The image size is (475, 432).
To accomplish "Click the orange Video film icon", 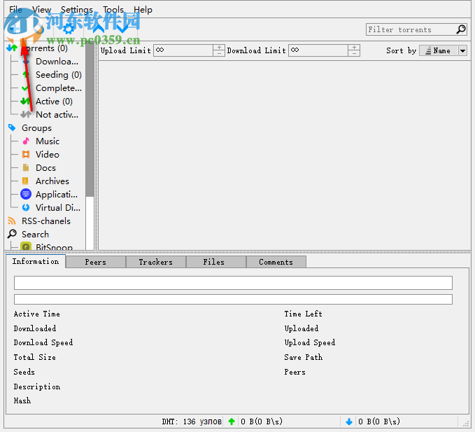I will 26,154.
